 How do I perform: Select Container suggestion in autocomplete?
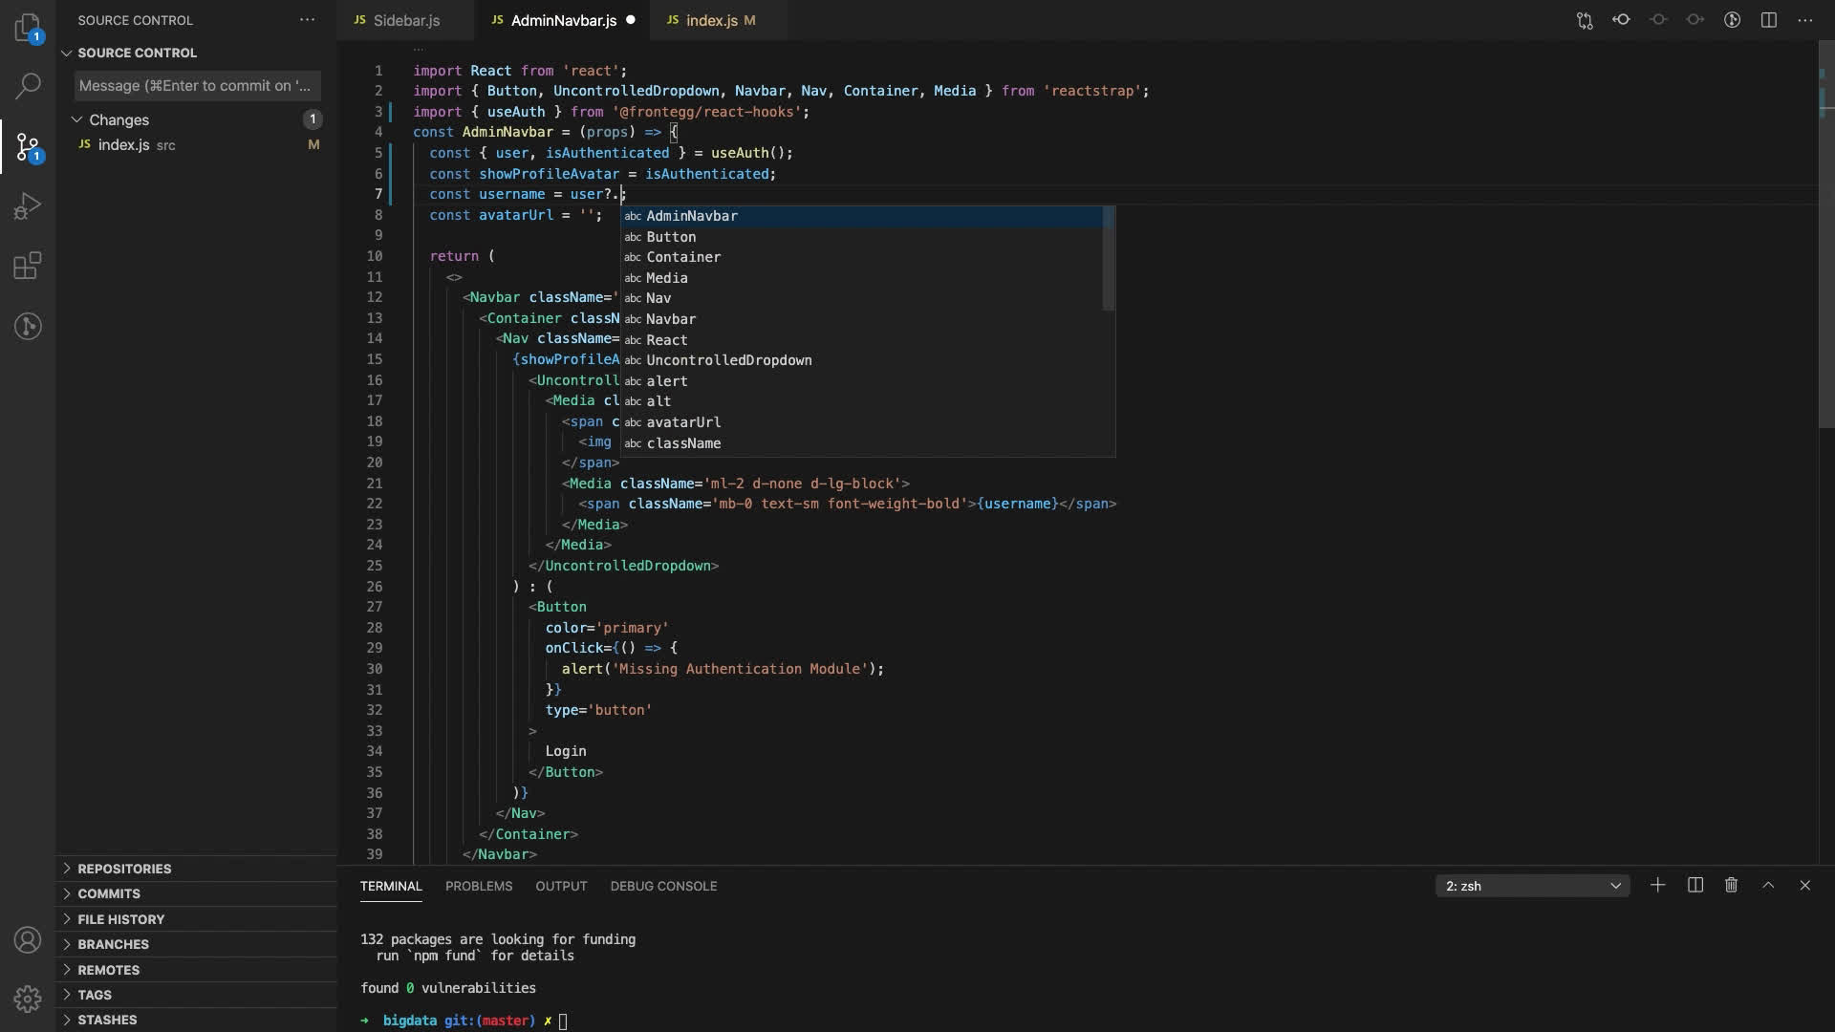click(x=861, y=257)
